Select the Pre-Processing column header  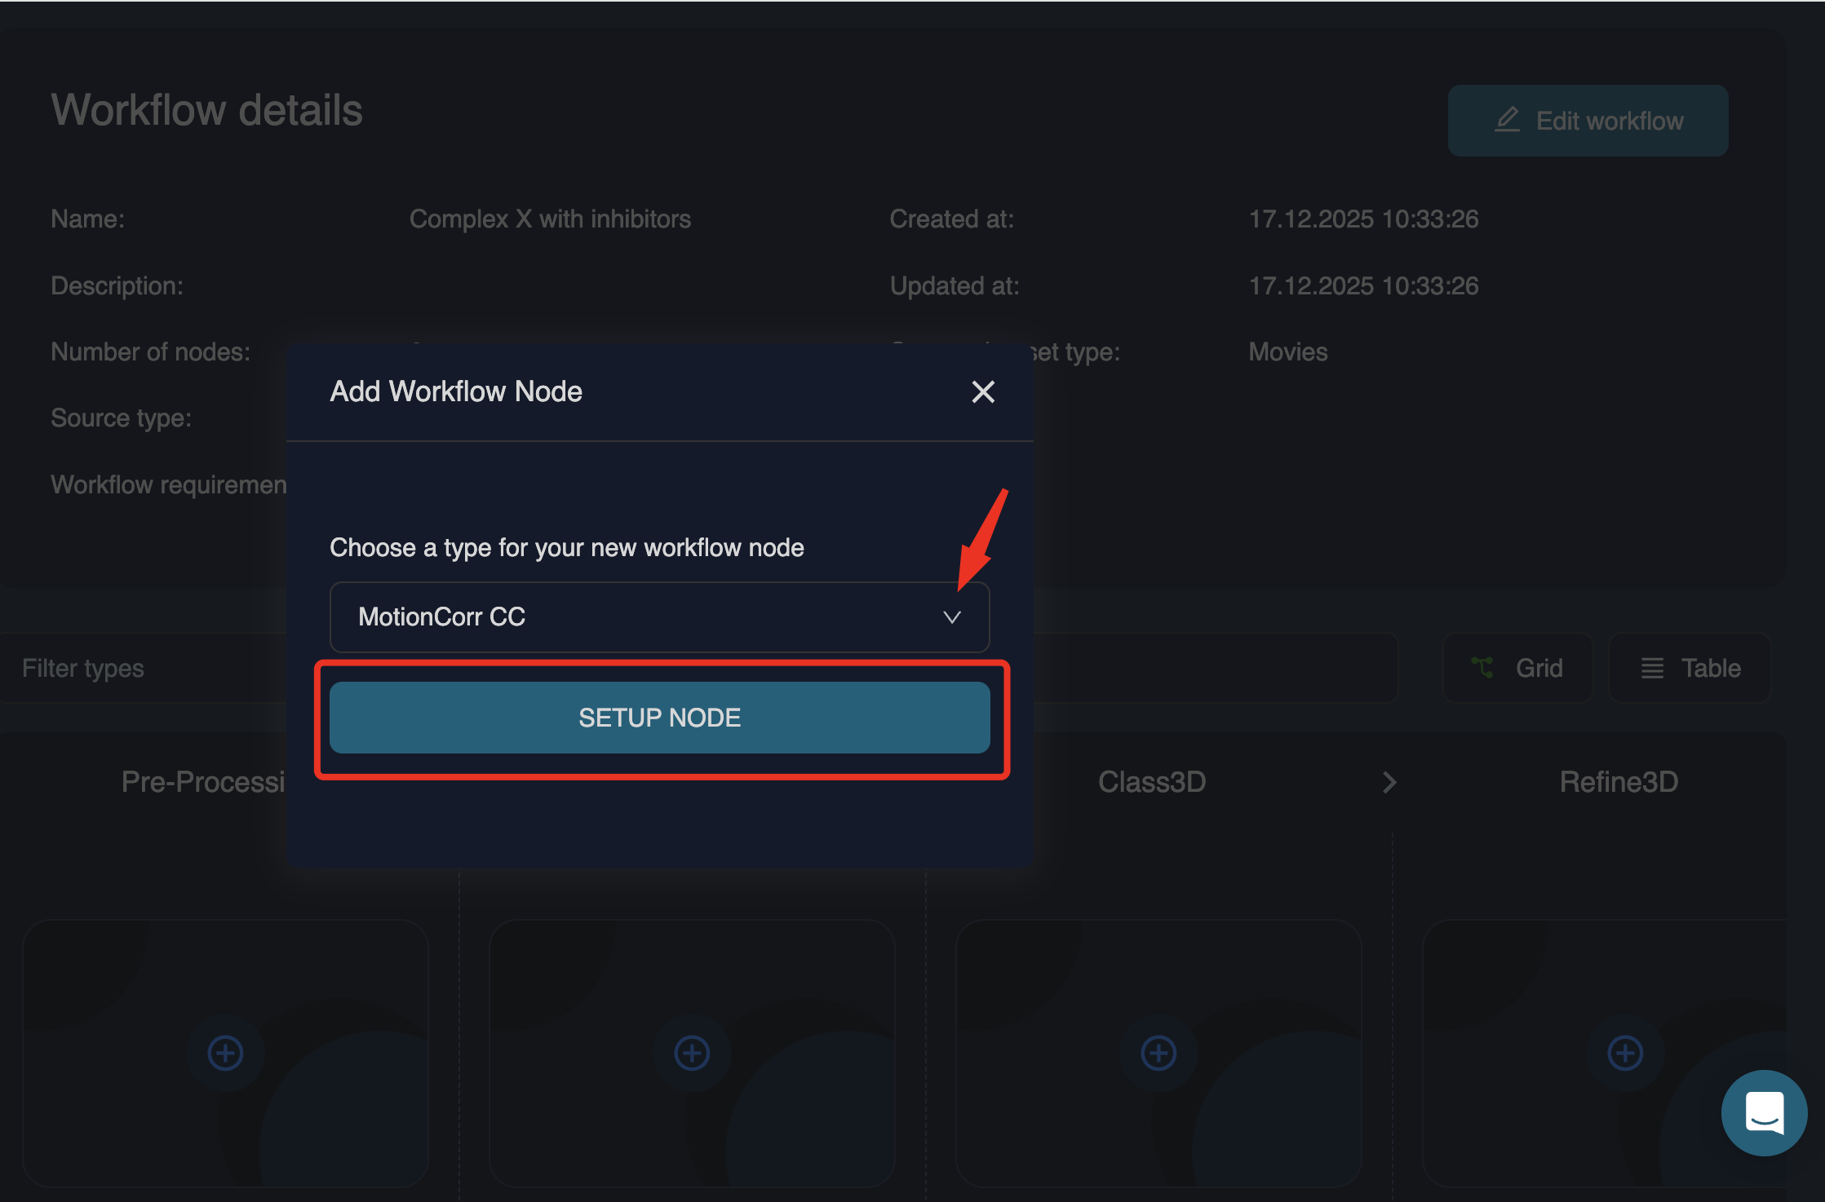point(203,782)
